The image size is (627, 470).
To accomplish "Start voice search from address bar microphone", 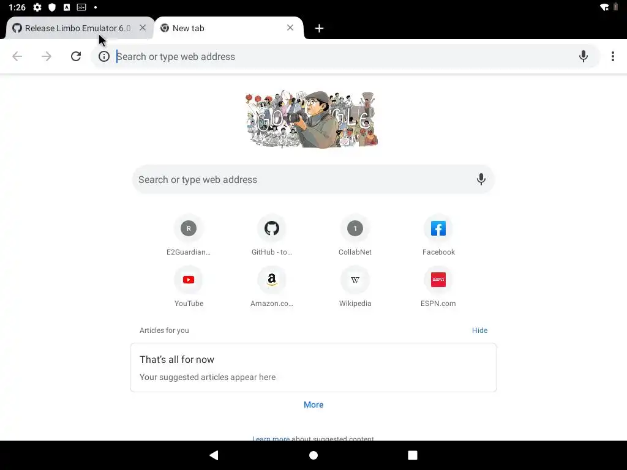I will 584,56.
